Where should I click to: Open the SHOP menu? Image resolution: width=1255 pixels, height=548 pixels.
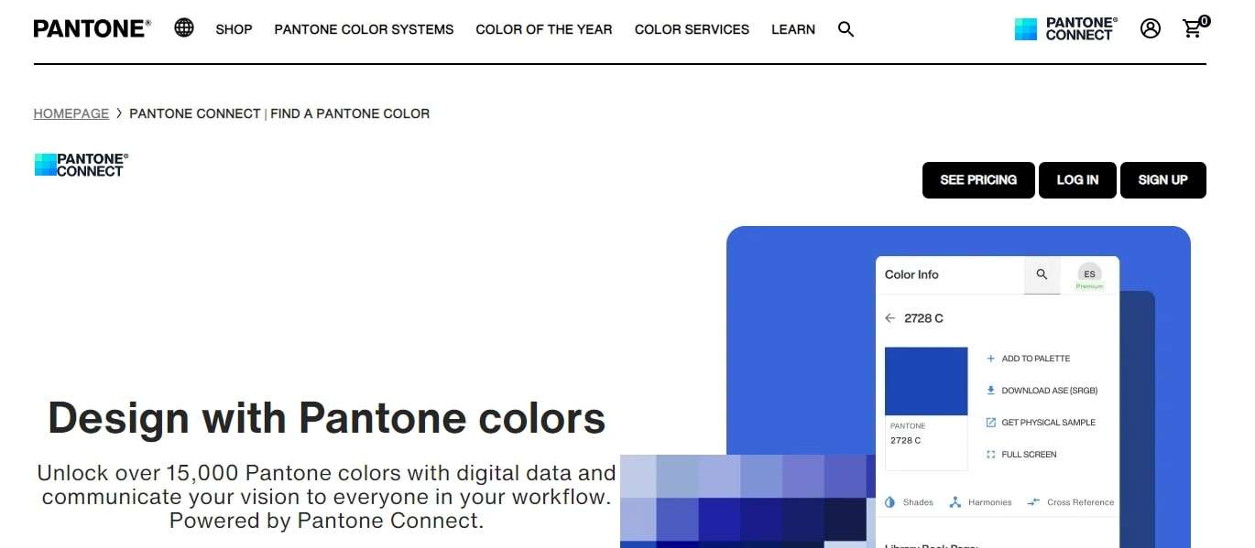pos(234,29)
